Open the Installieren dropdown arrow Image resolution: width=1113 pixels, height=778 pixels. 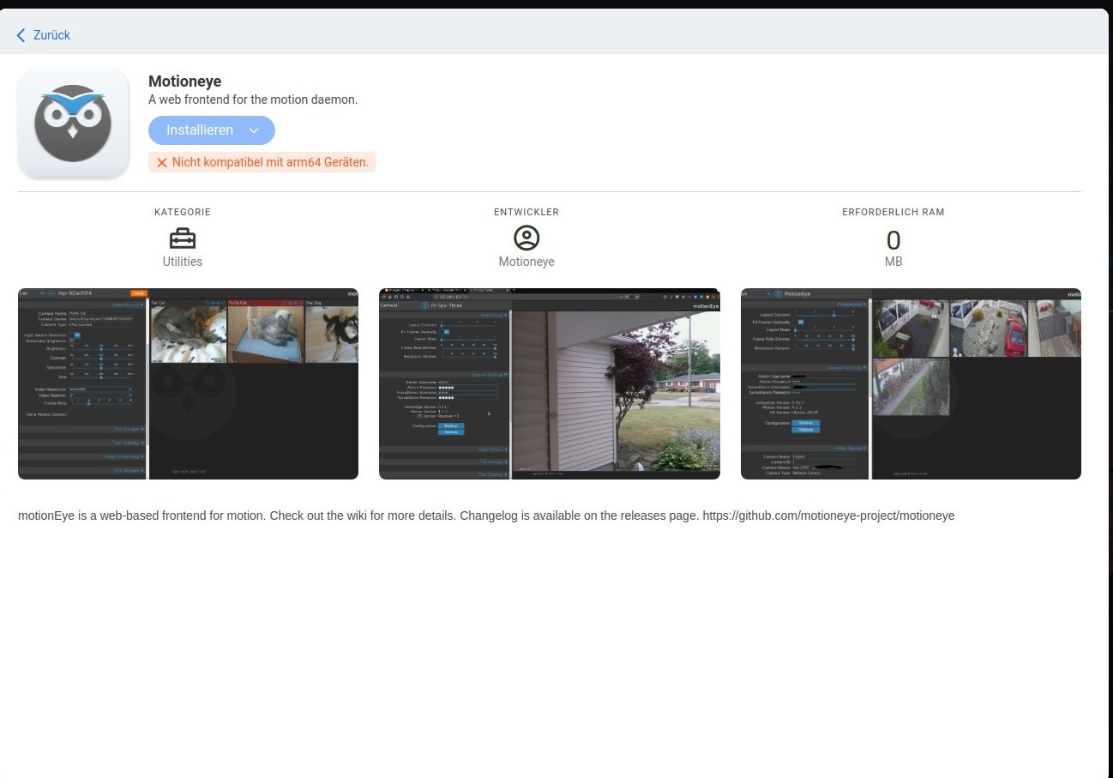tap(254, 130)
